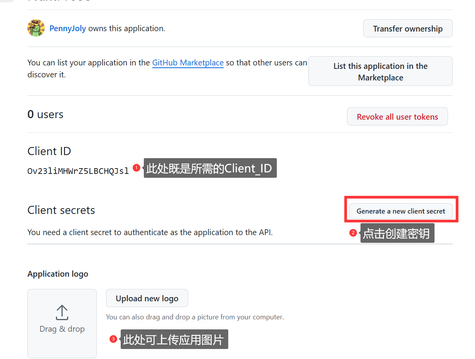Click the Application logo heading

[x=58, y=274]
